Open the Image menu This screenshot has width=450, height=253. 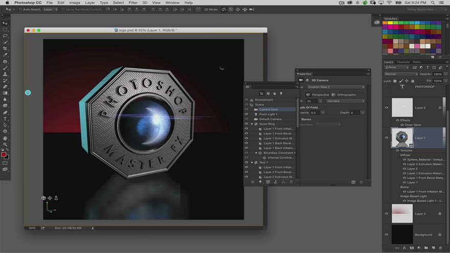[75, 3]
